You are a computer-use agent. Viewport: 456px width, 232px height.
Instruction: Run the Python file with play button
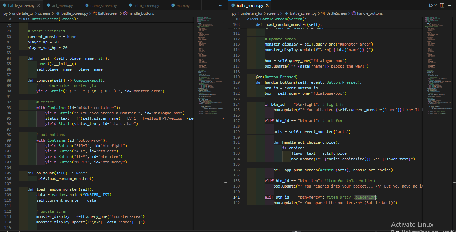point(431,6)
